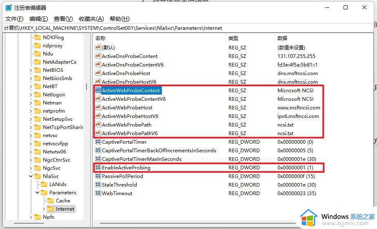Click string icon of ActiveDnsProbeHost
Image resolution: width=377 pixels, height=229 pixels.
[98, 73]
